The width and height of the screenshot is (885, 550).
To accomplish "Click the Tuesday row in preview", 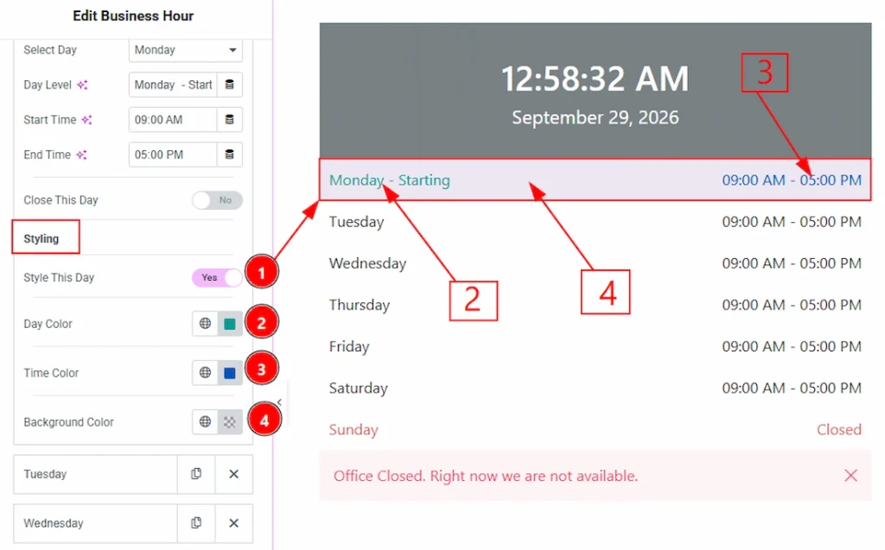I will click(595, 222).
